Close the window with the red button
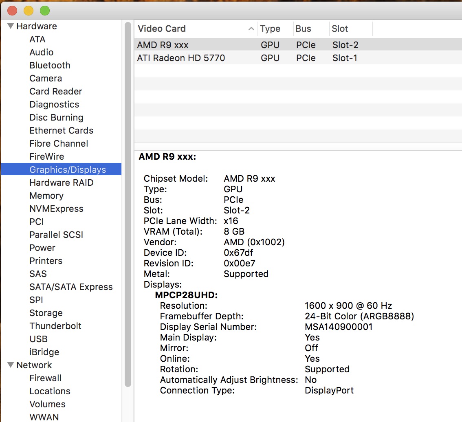The width and height of the screenshot is (462, 422). (x=12, y=11)
